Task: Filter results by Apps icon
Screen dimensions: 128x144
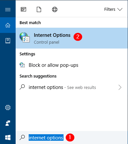Action: pos(23,9)
